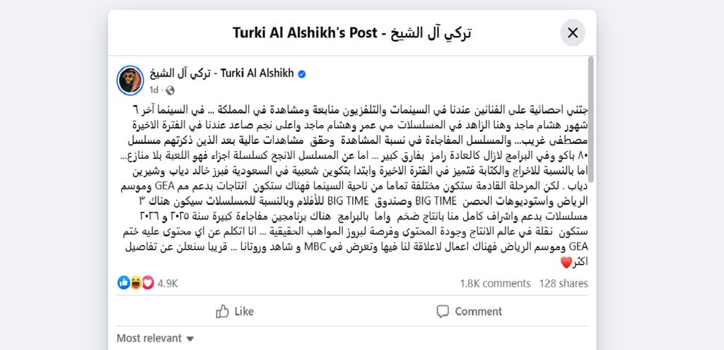Show the 1.8K comments
724x350 pixels.
[494, 283]
